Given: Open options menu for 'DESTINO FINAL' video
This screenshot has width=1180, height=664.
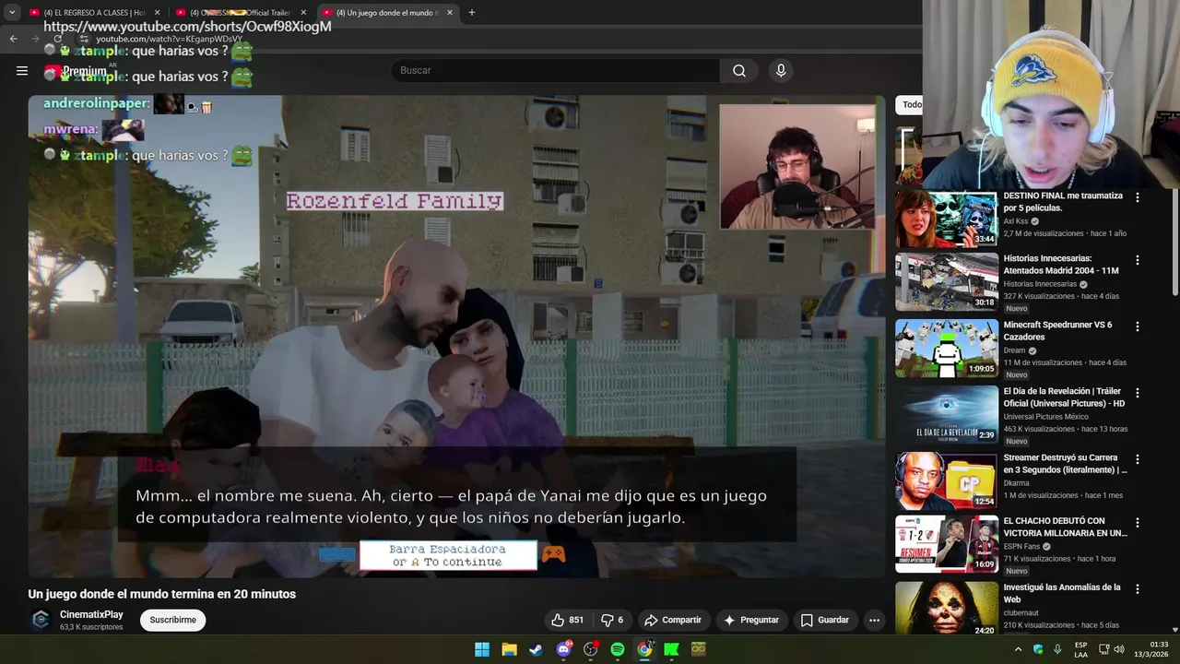Looking at the screenshot, I should 1137,197.
